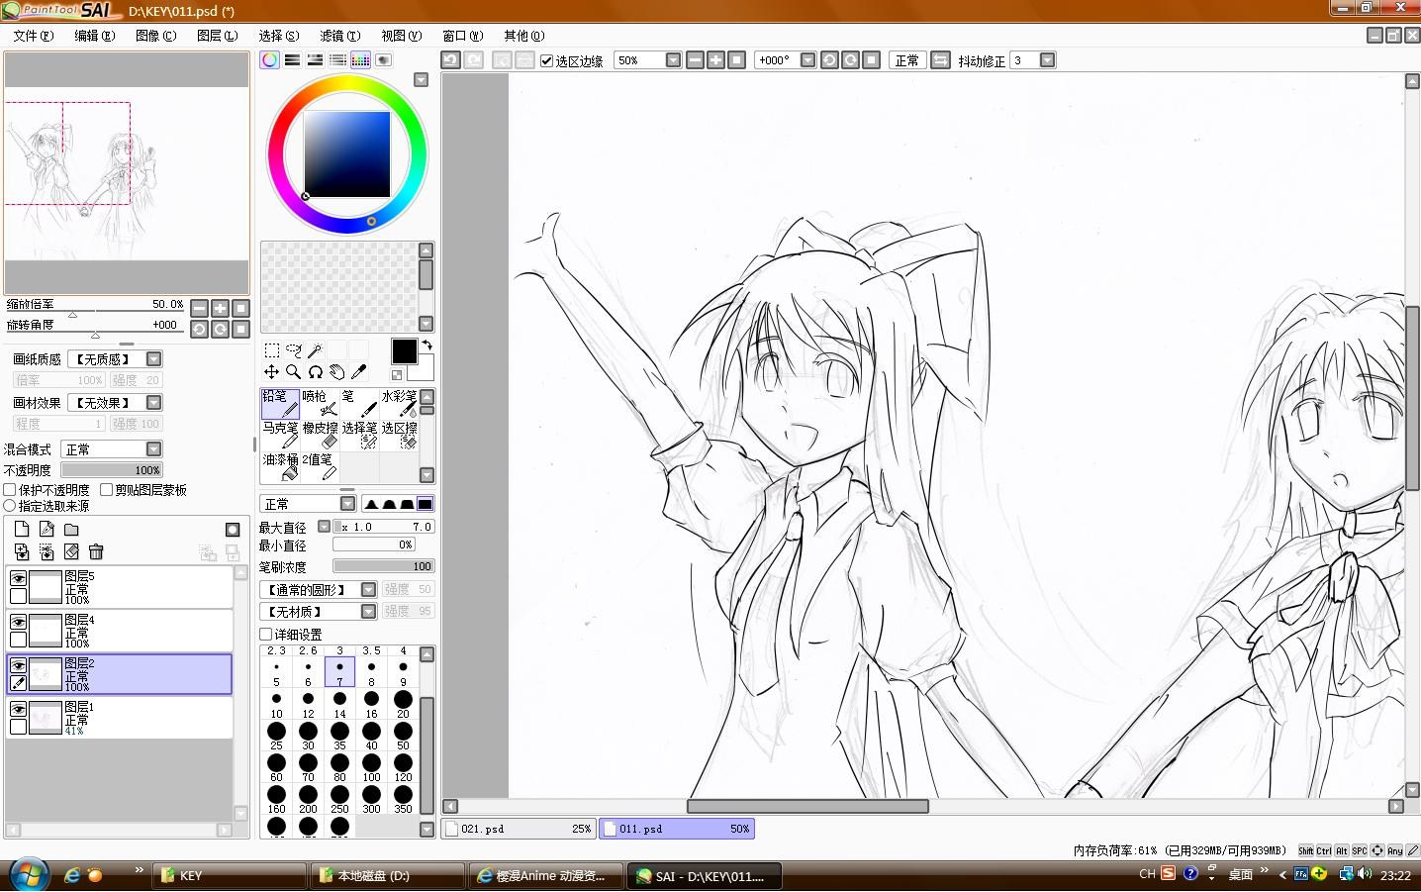The height and width of the screenshot is (892, 1421).
Task: Choose the 笔 pen brush
Action: click(x=359, y=403)
